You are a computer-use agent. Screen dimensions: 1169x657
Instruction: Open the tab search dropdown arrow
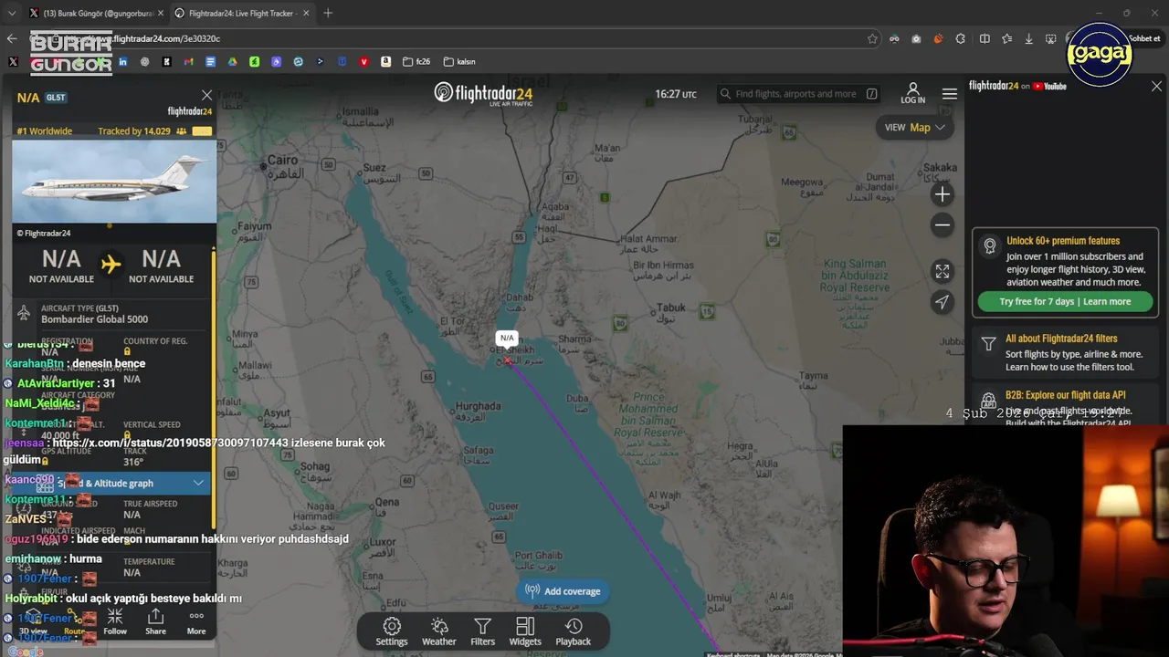tap(11, 13)
